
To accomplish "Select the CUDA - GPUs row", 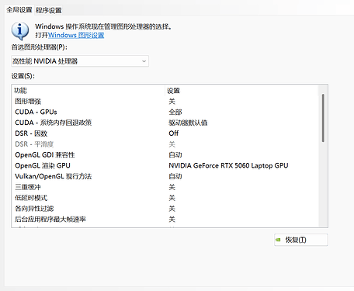I will coord(165,112).
